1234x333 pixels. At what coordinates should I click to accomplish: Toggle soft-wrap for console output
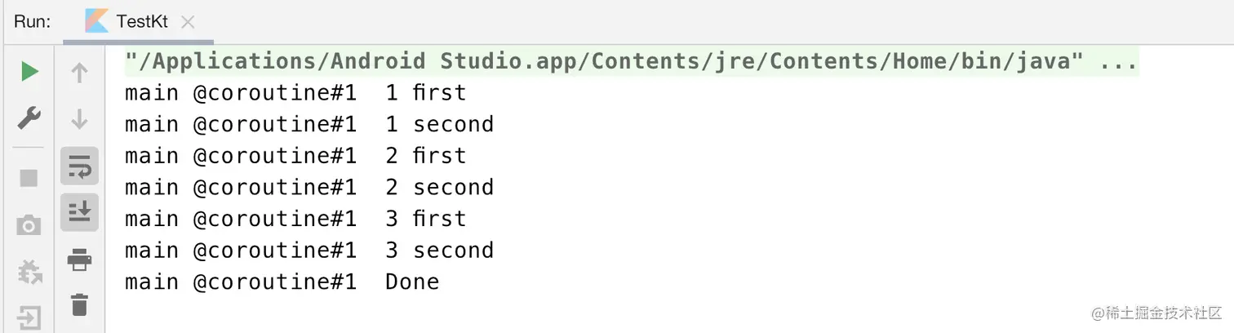[79, 166]
